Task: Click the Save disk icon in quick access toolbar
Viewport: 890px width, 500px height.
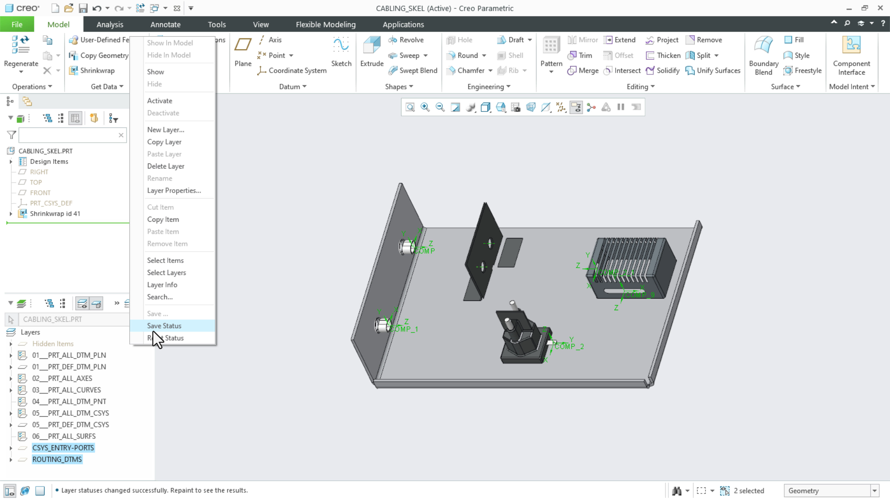Action: (x=83, y=8)
